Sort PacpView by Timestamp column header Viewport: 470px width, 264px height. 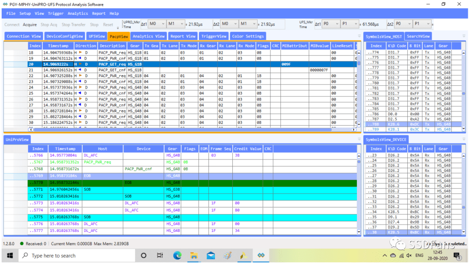click(x=58, y=46)
